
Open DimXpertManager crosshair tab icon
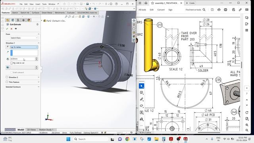point(23,20)
